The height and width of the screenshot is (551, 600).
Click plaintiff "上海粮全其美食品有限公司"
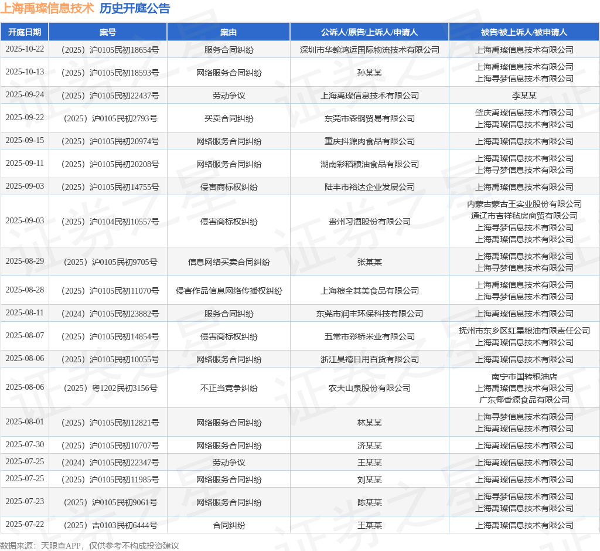pos(370,291)
